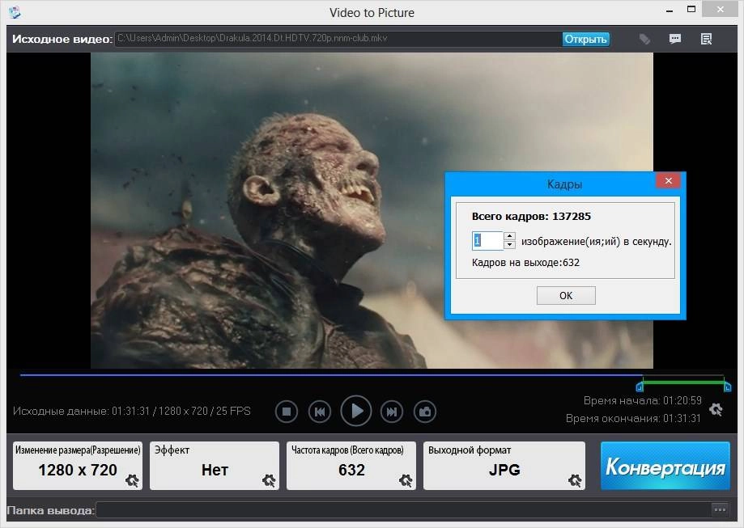Image resolution: width=744 pixels, height=528 pixels.
Task: Click the Время начала: 01:20:59 text
Action: coord(643,400)
